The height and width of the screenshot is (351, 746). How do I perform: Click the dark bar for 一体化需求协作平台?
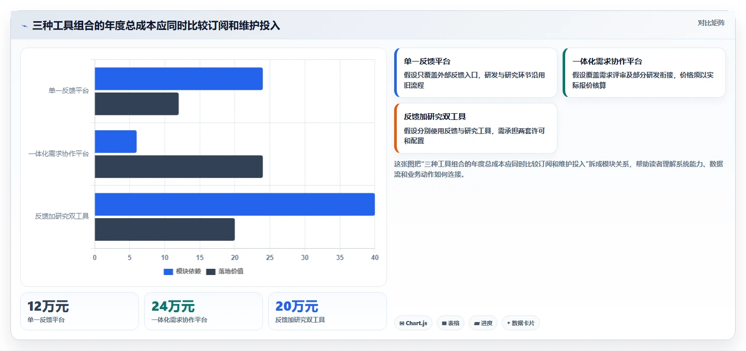[x=179, y=166]
